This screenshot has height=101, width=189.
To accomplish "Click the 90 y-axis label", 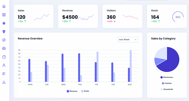I will click(19, 50).
